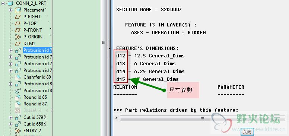Click the panel splitter collapse arrow

[x=109, y=48]
